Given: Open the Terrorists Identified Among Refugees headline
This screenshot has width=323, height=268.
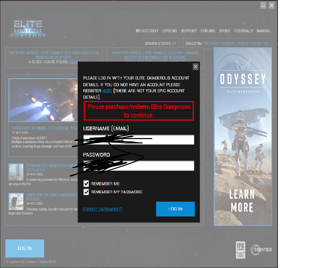Looking at the screenshot, I should [52, 168].
